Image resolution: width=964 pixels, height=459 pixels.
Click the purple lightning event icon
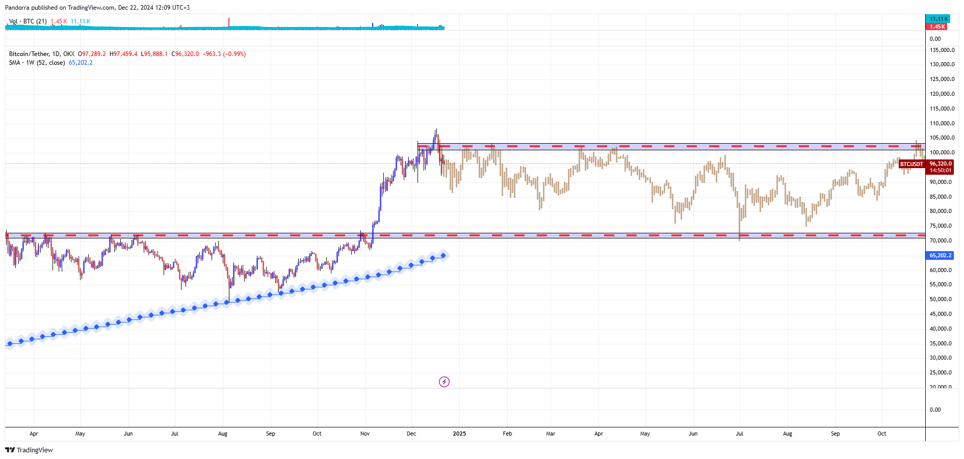tap(444, 382)
